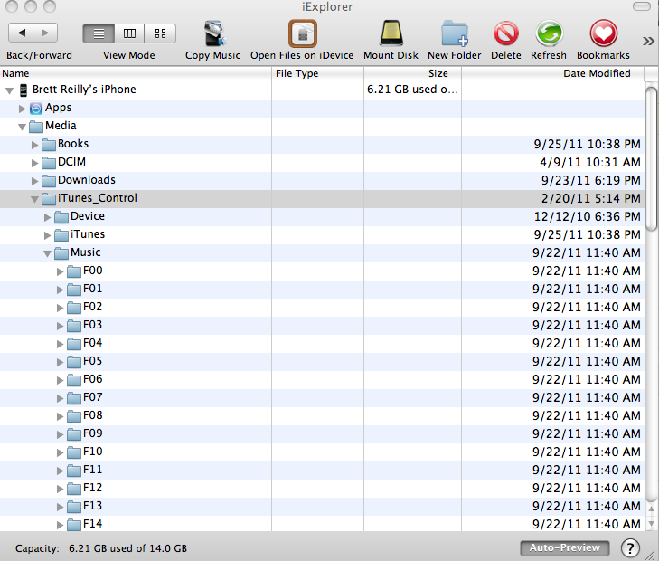The width and height of the screenshot is (659, 561).
Task: Sort by Size column header
Action: [413, 73]
